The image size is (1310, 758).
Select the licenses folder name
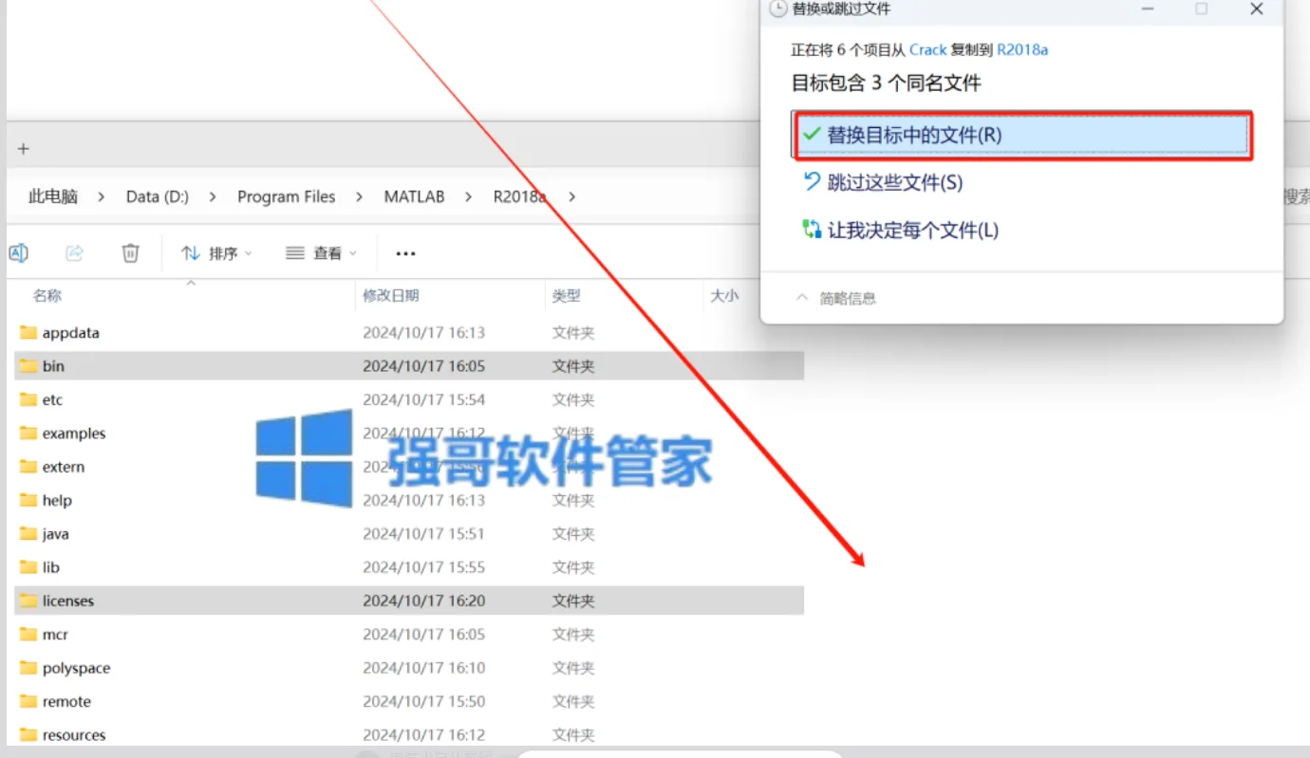(68, 601)
